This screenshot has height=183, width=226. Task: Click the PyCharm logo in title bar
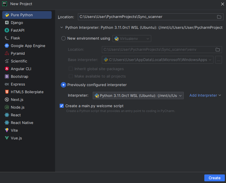tap(5, 4)
